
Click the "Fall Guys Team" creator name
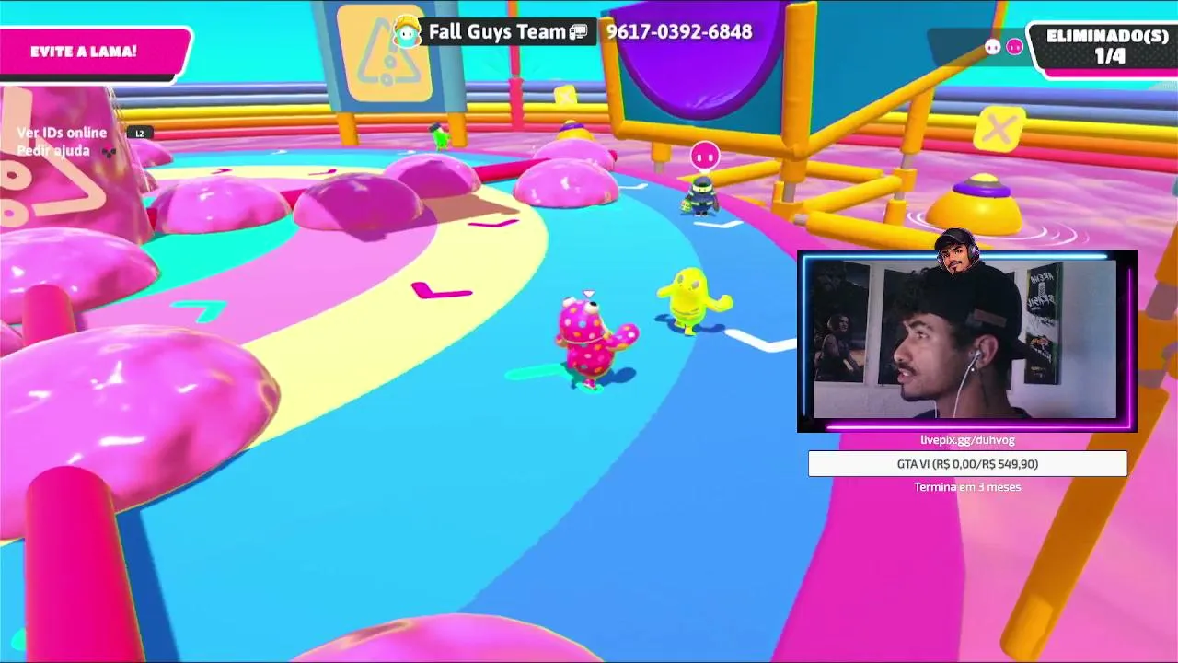click(497, 32)
